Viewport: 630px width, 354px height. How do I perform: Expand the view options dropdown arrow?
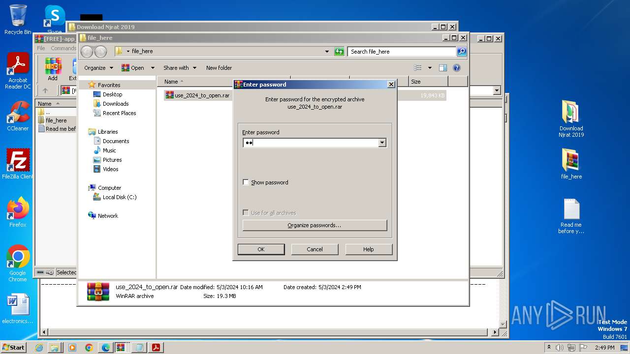(430, 68)
